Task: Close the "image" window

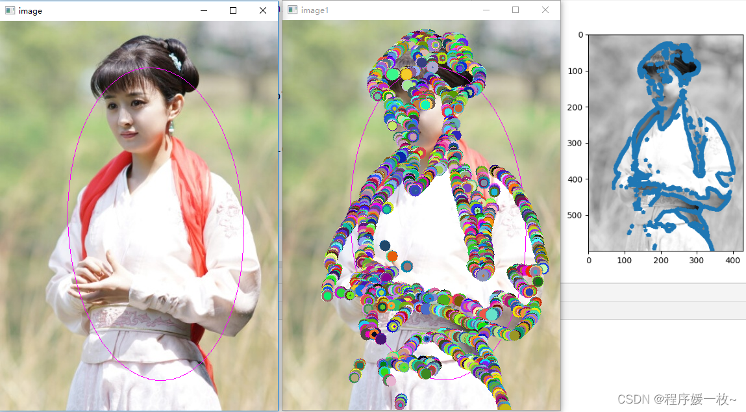Action: [262, 10]
